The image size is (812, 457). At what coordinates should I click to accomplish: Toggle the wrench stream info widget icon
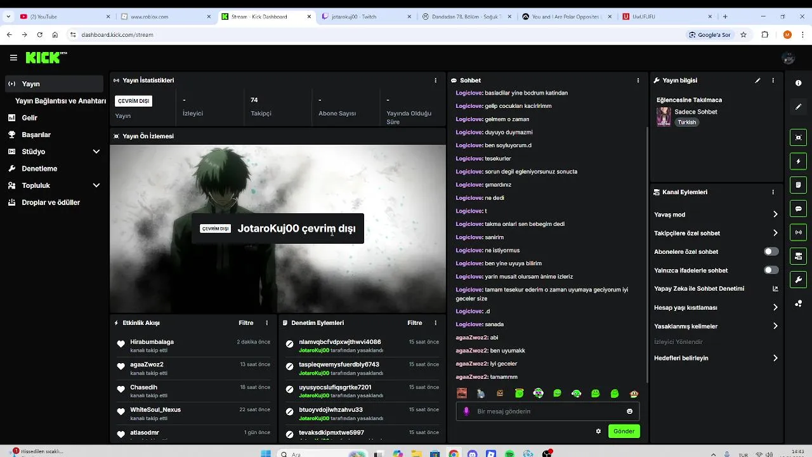pyautogui.click(x=799, y=279)
